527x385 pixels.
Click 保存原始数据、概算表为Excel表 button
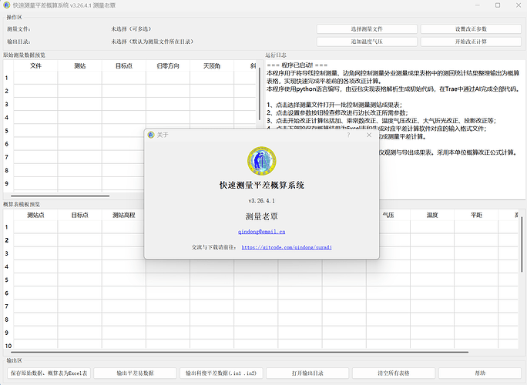(x=48, y=373)
